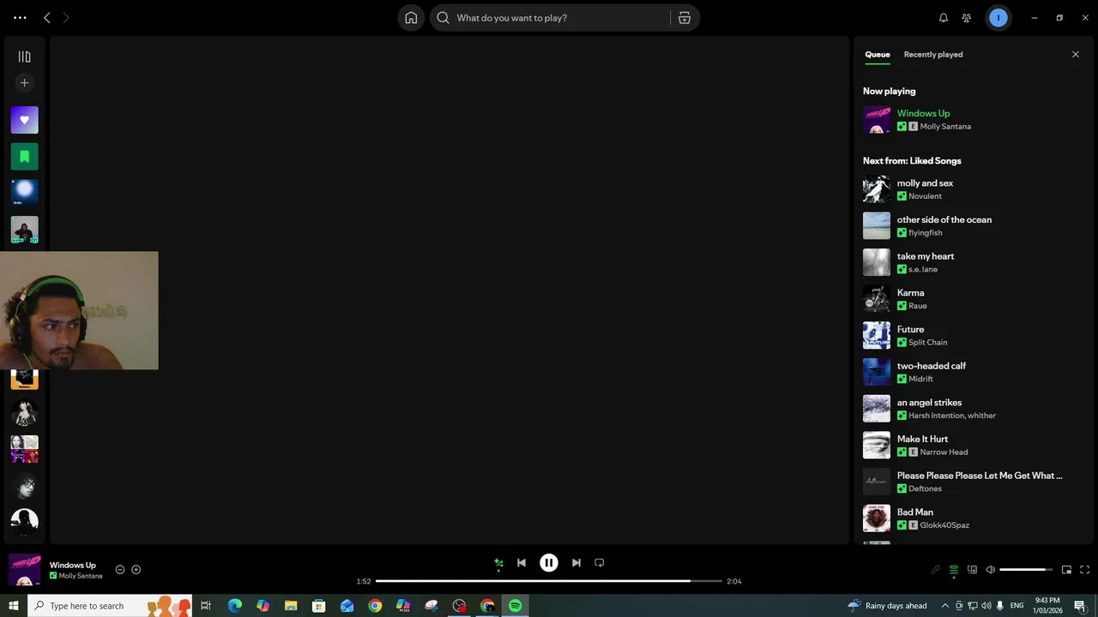Screen dimensions: 1098x617
Task: Toggle the Queue view button
Action: click(954, 570)
